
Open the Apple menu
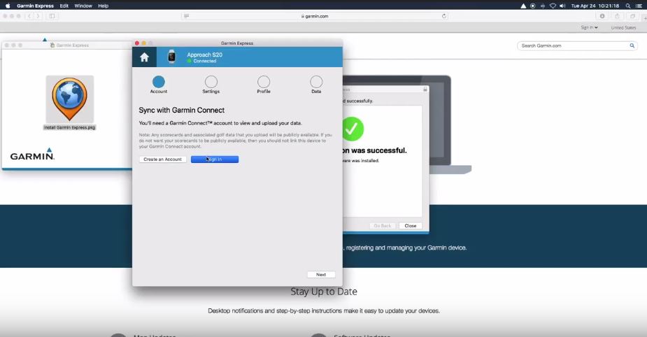pos(8,6)
